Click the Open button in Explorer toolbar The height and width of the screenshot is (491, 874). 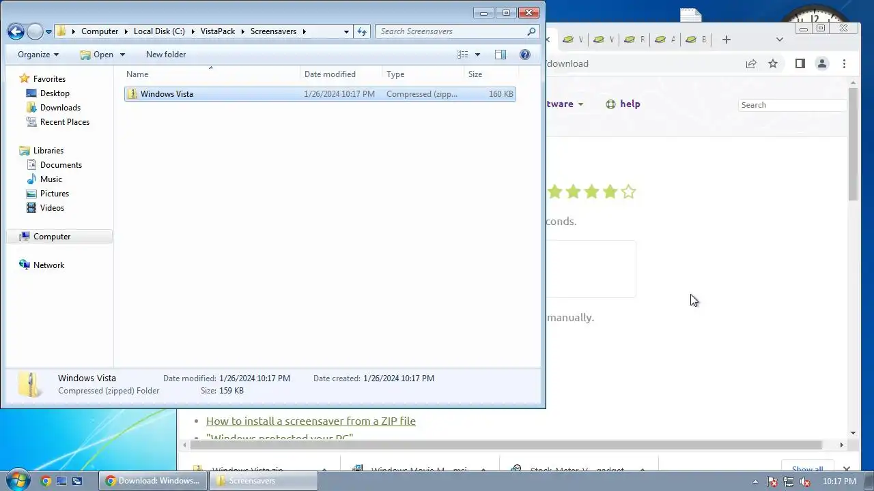point(96,55)
